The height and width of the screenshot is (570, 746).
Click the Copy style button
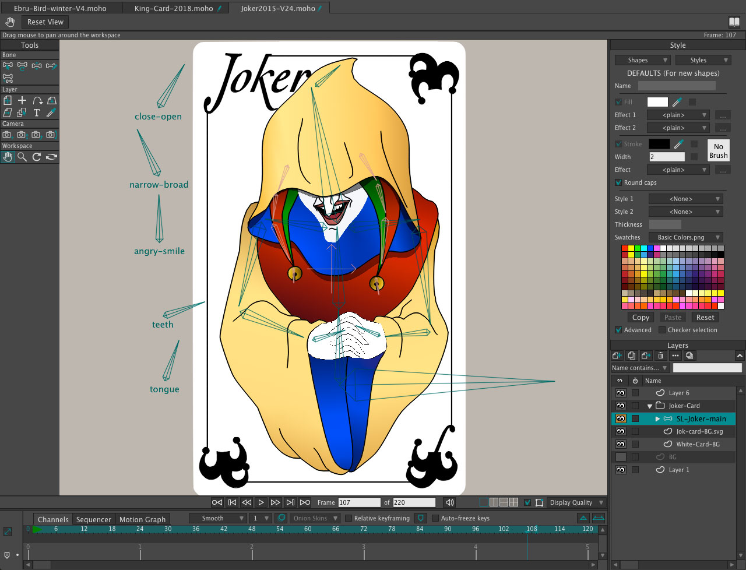(641, 318)
